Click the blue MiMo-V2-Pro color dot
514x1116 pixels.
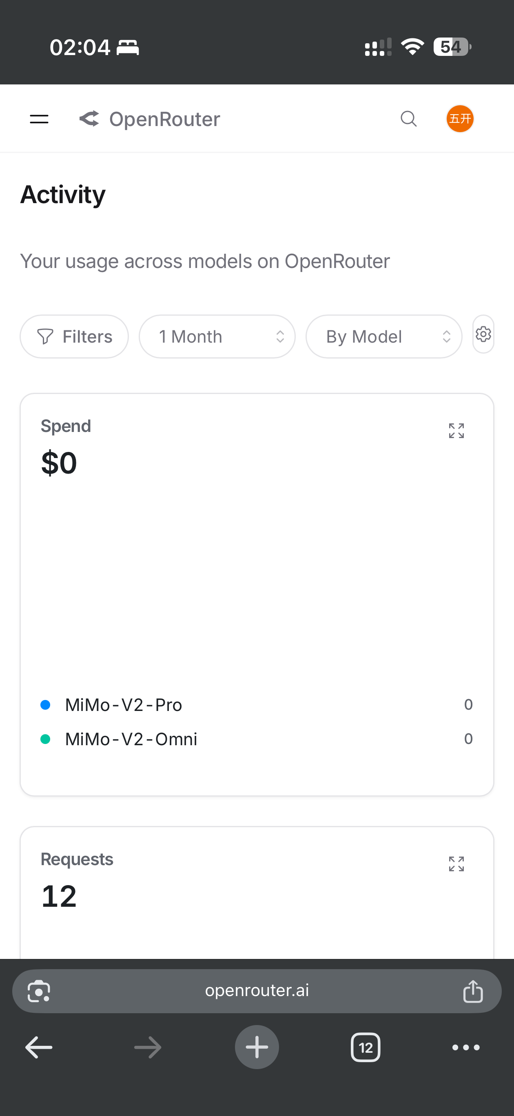[45, 705]
